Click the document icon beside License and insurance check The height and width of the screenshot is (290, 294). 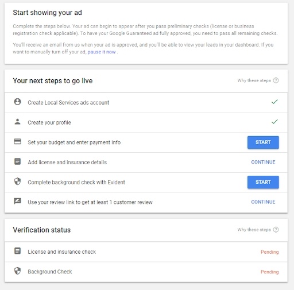coord(17,251)
